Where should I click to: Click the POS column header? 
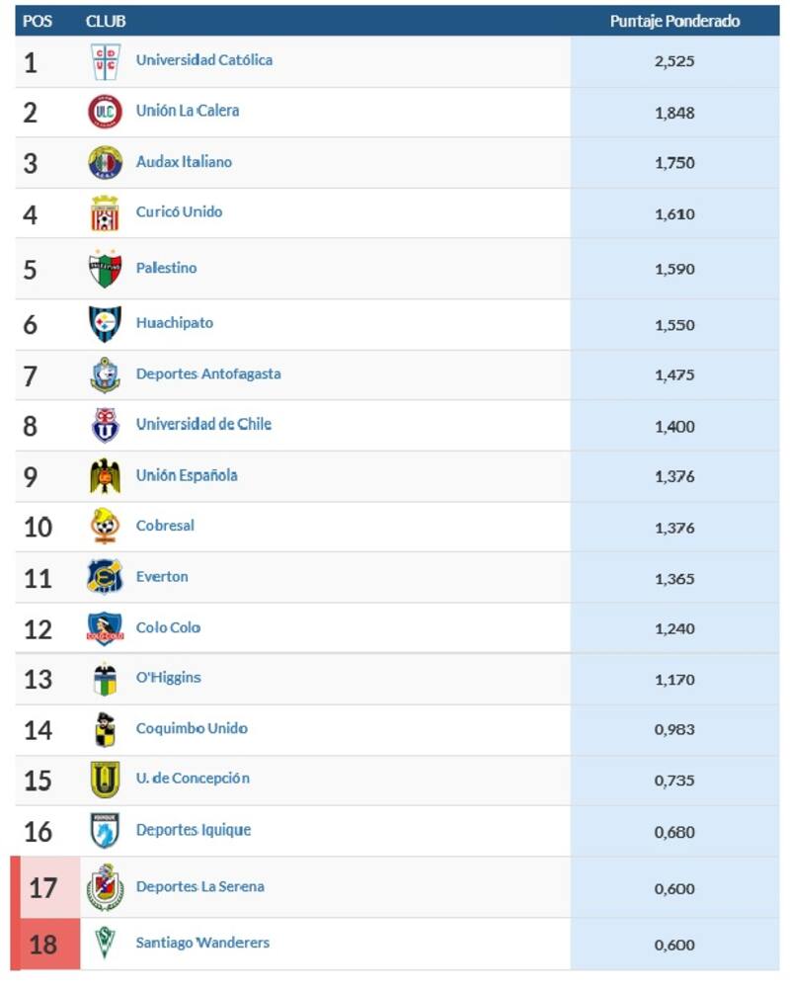pyautogui.click(x=38, y=22)
